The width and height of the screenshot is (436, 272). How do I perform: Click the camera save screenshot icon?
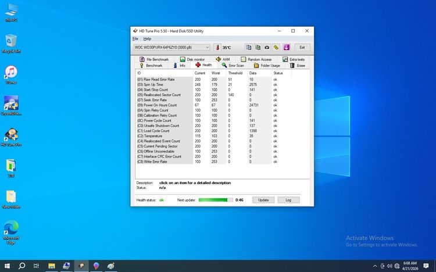[267, 48]
